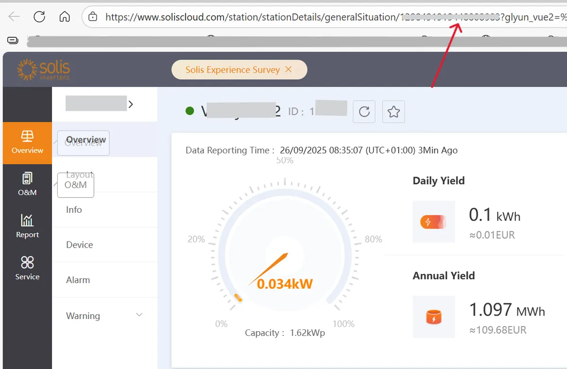Image resolution: width=567 pixels, height=369 pixels.
Task: Open the O&M section in the dark sidebar
Action: click(x=27, y=184)
